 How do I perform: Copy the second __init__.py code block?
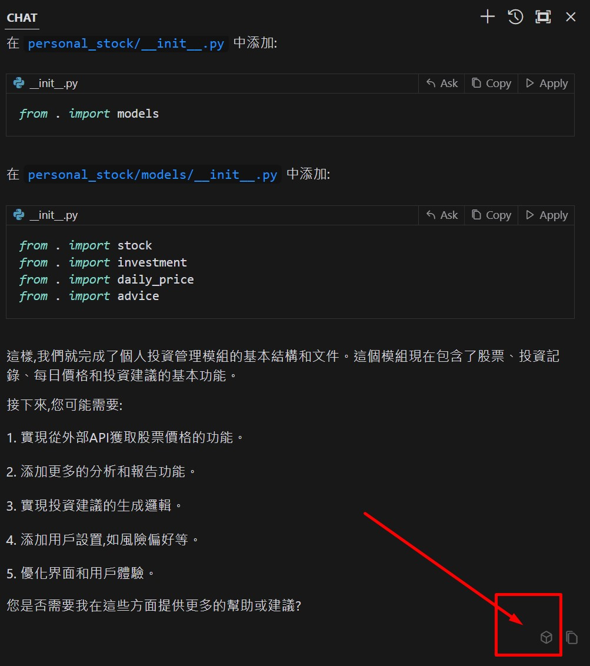pyautogui.click(x=491, y=215)
